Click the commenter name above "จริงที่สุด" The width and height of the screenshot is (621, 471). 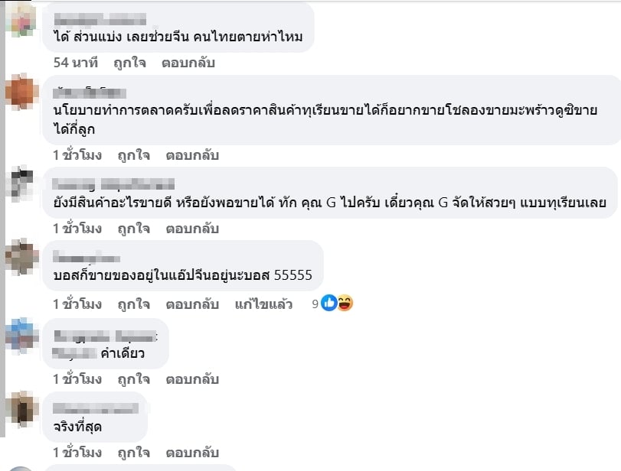(x=95, y=408)
